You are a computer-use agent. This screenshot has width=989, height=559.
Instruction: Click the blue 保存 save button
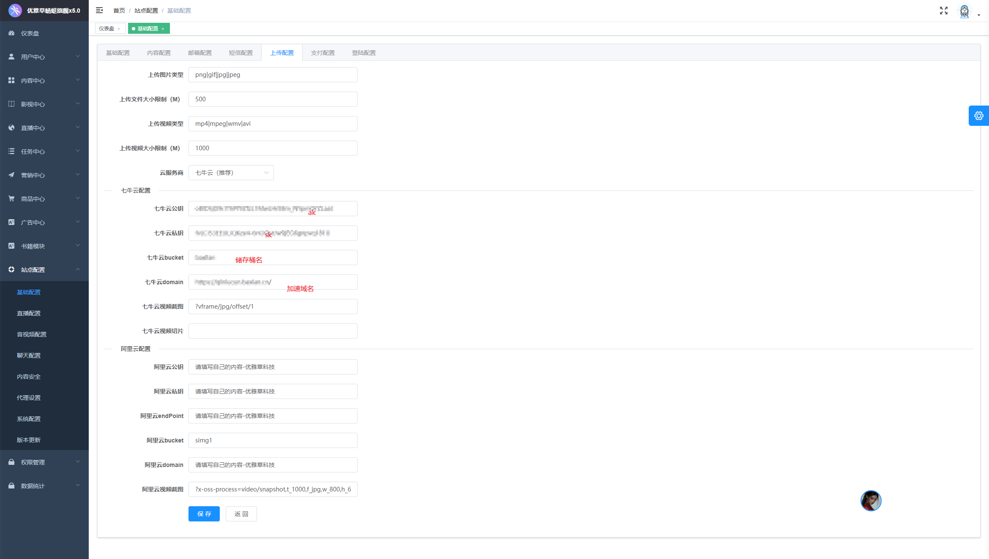pyautogui.click(x=204, y=514)
